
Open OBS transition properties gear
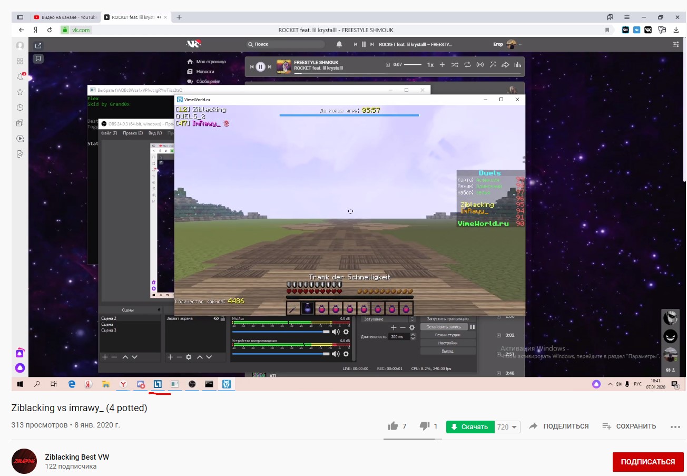pyautogui.click(x=412, y=327)
